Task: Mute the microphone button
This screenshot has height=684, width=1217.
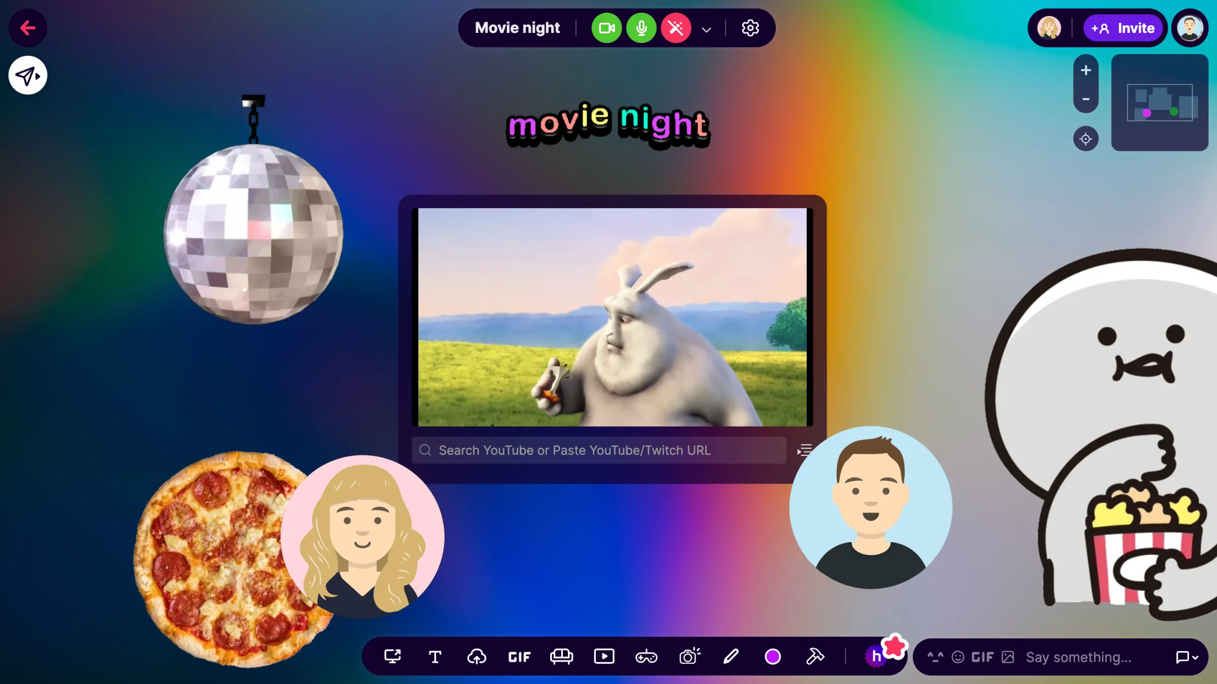Action: point(641,28)
